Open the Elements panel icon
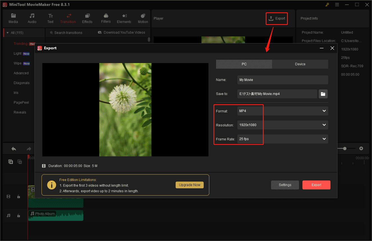This screenshot has width=372, height=241. [124, 18]
